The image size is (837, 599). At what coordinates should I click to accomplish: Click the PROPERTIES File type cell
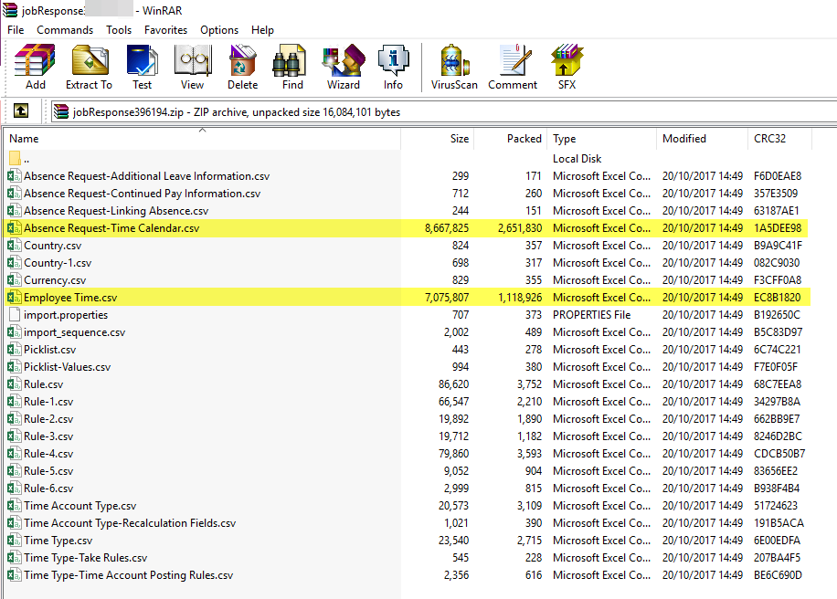[x=591, y=315]
